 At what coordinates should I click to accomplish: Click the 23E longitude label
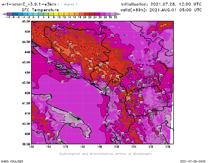pyautogui.click(x=168, y=147)
